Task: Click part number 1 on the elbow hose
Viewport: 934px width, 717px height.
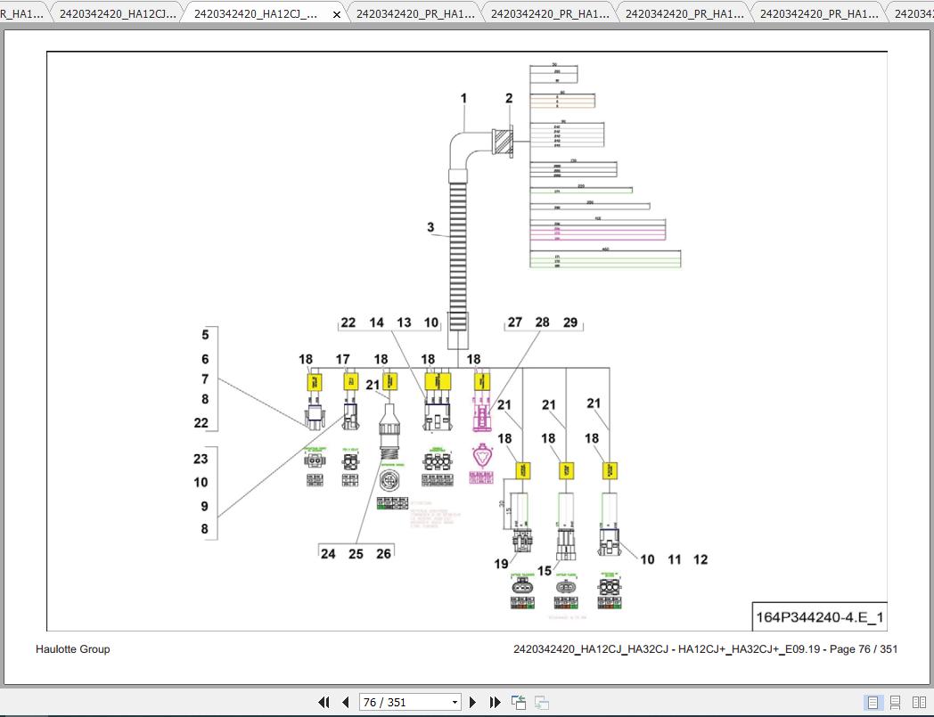Action: coord(463,98)
